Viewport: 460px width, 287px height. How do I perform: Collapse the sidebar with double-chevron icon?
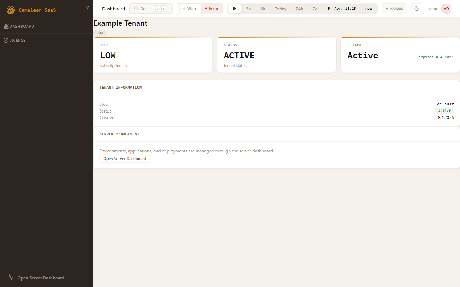point(88,7)
